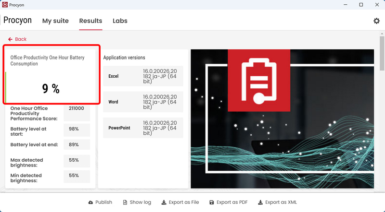Click the 89% battery level at end value
The width and height of the screenshot is (385, 212).
tap(74, 145)
